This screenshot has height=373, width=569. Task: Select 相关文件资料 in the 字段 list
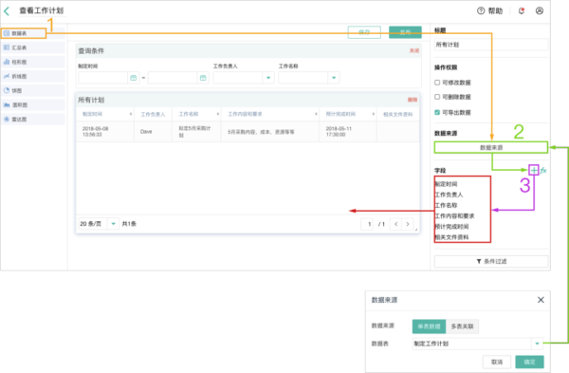click(x=451, y=237)
